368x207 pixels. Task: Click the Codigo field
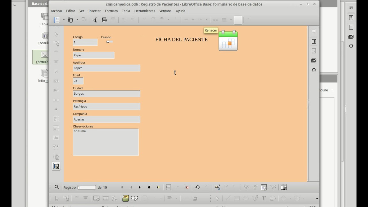pyautogui.click(x=85, y=42)
